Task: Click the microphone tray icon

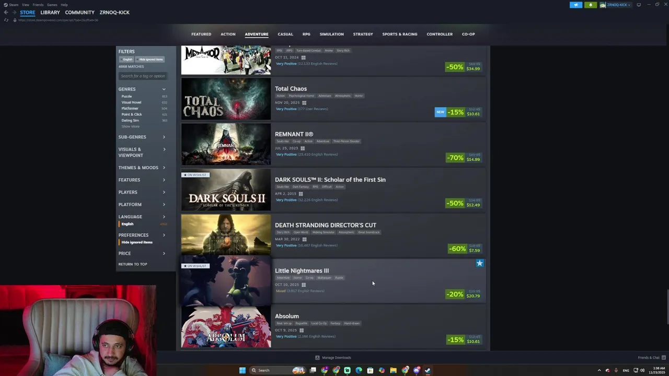Action: pos(616,370)
